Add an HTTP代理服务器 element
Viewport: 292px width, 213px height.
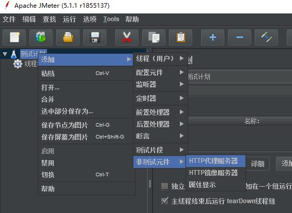(x=216, y=161)
